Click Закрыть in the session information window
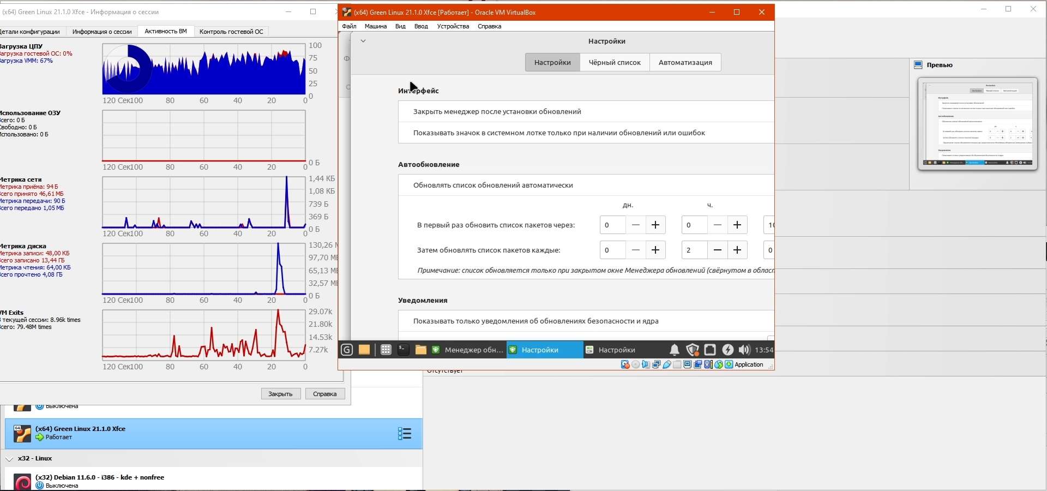Screen dimensions: 1047x491 coord(281,394)
